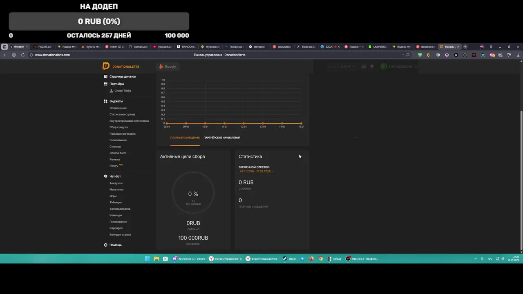
Task: Open the Страница донатов sidebar item
Action: tap(120, 76)
